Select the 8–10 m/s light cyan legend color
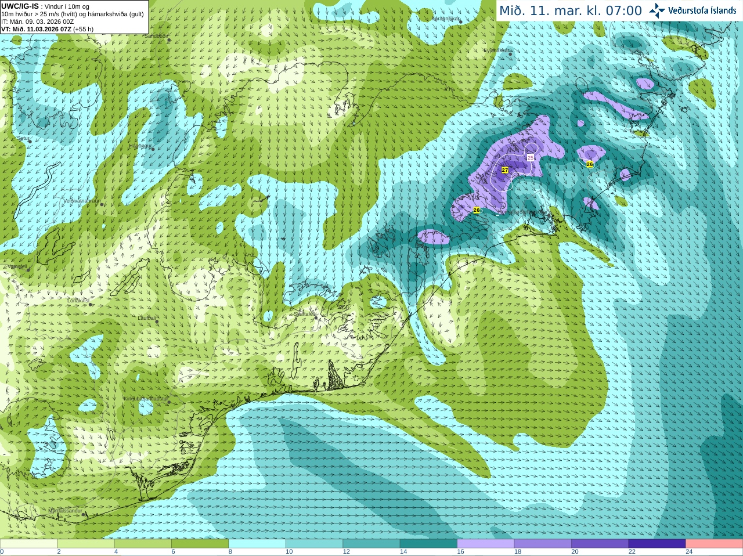743x556 pixels. (257, 544)
